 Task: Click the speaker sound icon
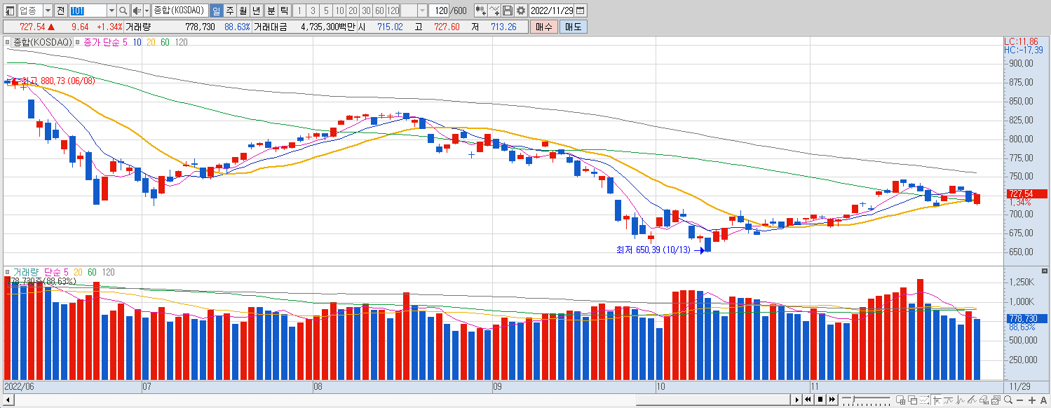pos(137,11)
